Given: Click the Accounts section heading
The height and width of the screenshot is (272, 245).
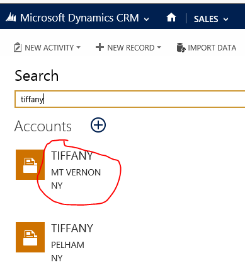Looking at the screenshot, I should [43, 126].
